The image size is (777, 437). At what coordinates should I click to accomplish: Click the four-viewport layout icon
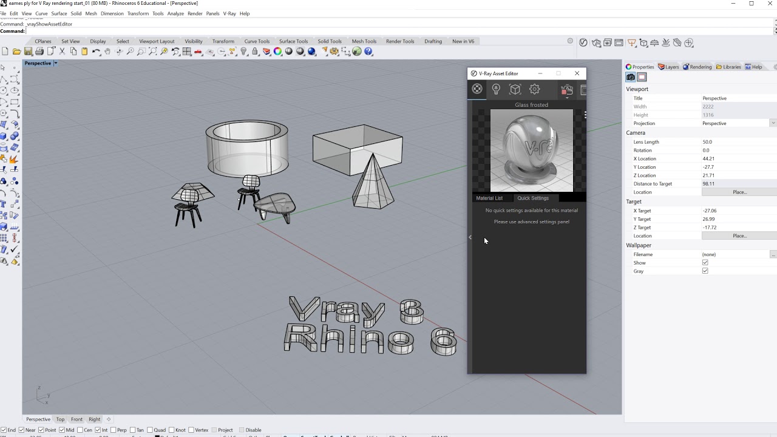pos(187,52)
